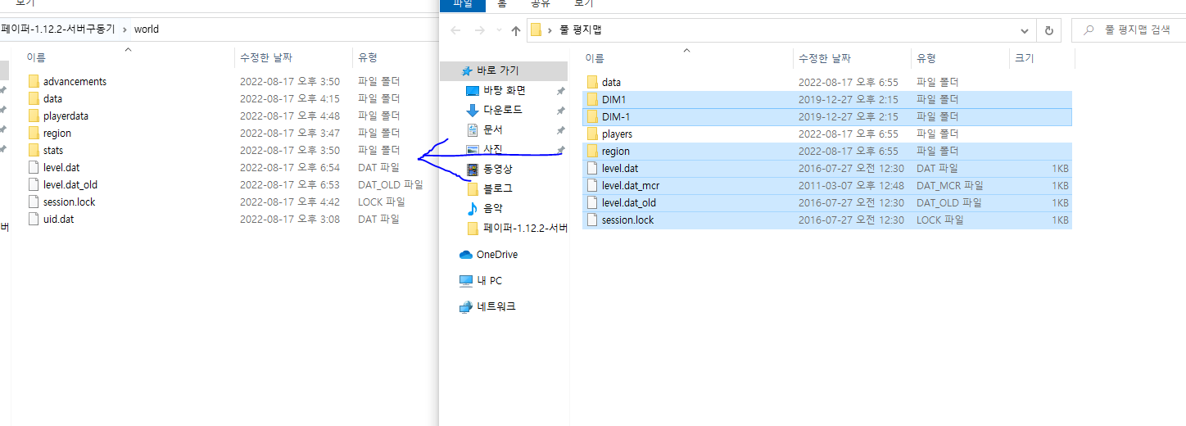Open the 공유 (Share) tab
The width and height of the screenshot is (1186, 426).
pyautogui.click(x=540, y=3)
